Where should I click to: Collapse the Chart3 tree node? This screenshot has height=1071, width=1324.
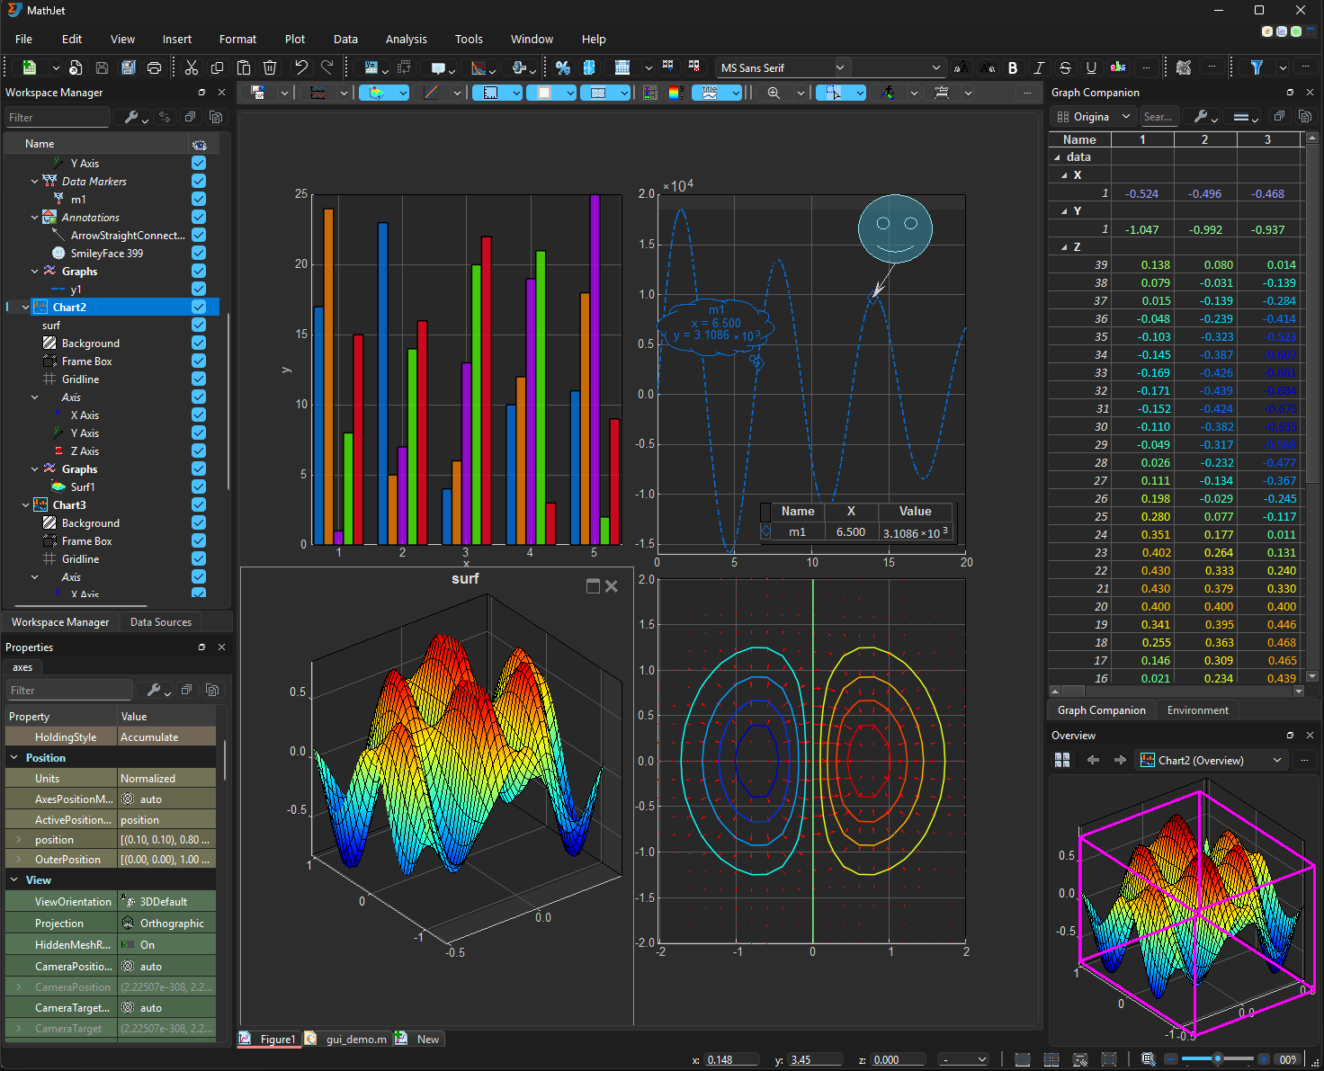pyautogui.click(x=25, y=505)
